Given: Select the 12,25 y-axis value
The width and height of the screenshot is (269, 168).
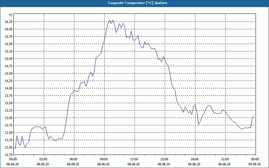Looking at the screenshot, I should 9,140.
